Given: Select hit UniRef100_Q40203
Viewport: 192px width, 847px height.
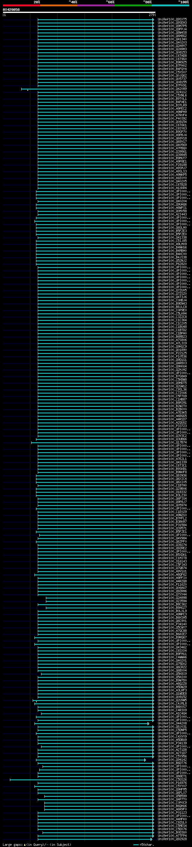Looking at the screenshot, I should pyautogui.click(x=172, y=42).
